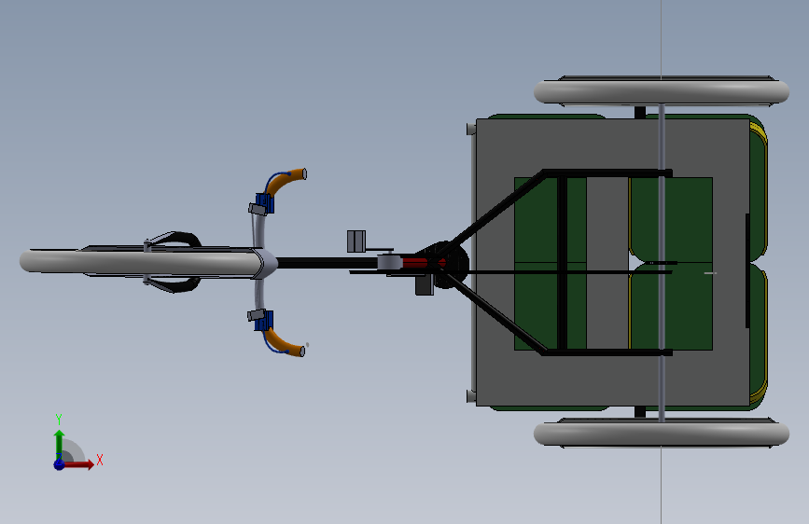Select the lower blue brake lever clamp

pyautogui.click(x=264, y=321)
